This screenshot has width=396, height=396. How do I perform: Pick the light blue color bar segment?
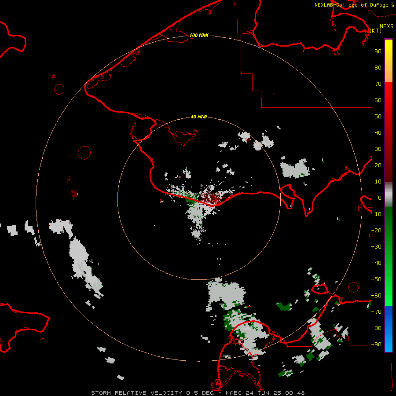(389, 344)
